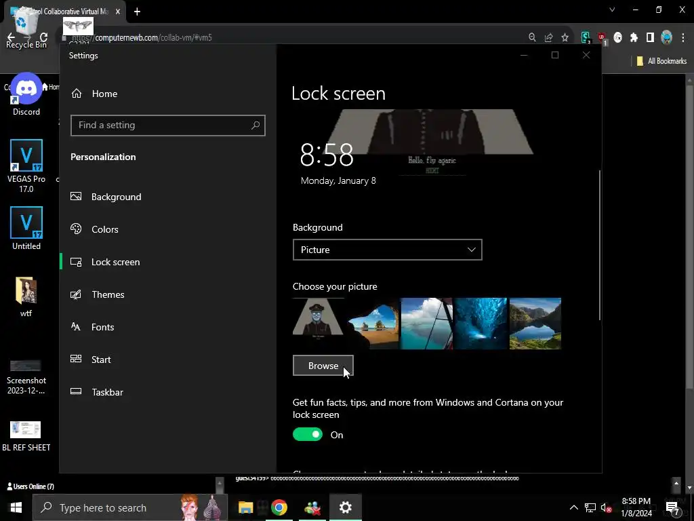
Task: Toggle Chrome side panel icon
Action: 650,38
